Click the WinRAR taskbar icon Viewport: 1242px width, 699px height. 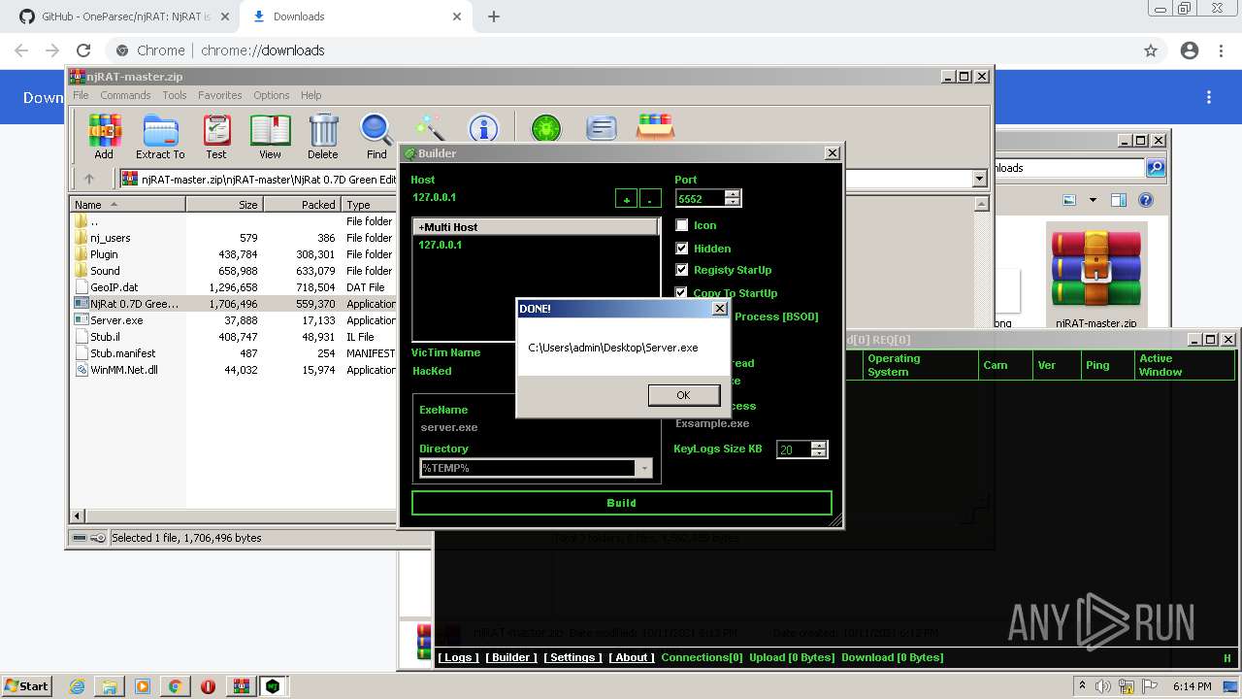point(241,686)
